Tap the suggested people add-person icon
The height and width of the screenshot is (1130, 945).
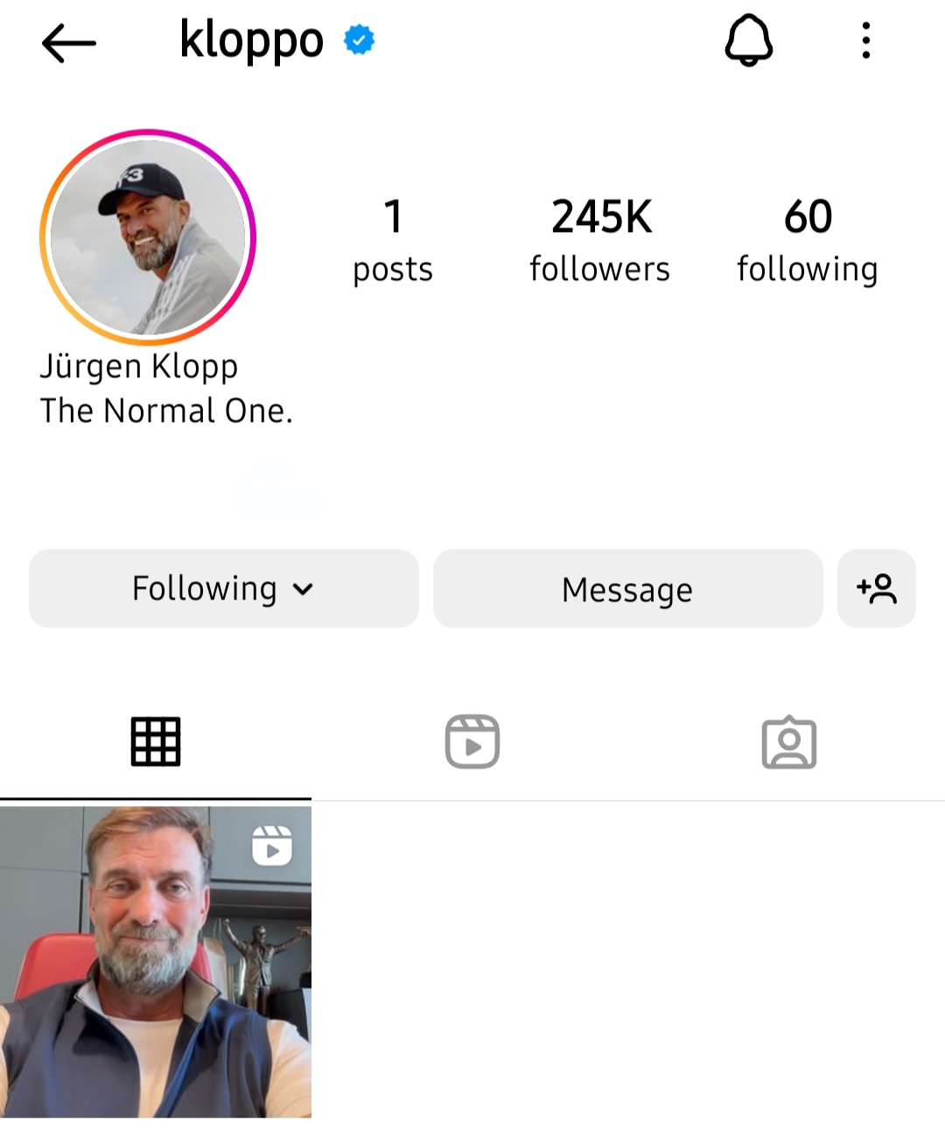click(876, 588)
